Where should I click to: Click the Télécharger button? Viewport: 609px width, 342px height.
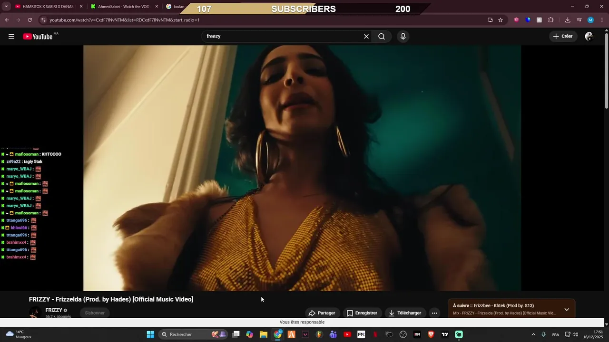[x=405, y=313]
